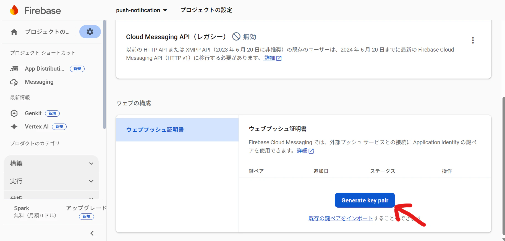Click the Genkit hexagon icon

pyautogui.click(x=14, y=113)
